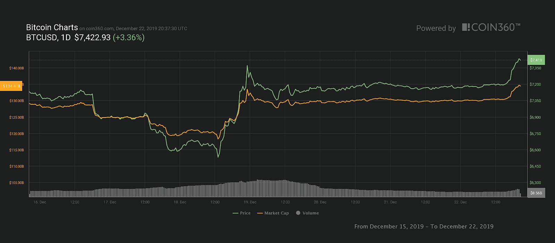Click the green $7,419 price tag

[536, 60]
